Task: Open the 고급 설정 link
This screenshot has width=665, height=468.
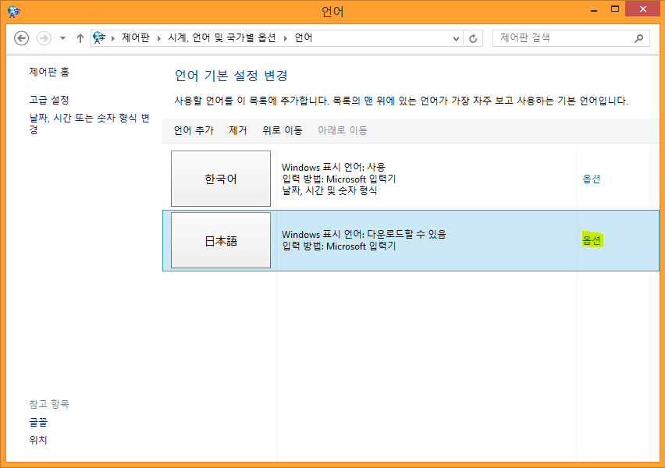Action: 48,100
